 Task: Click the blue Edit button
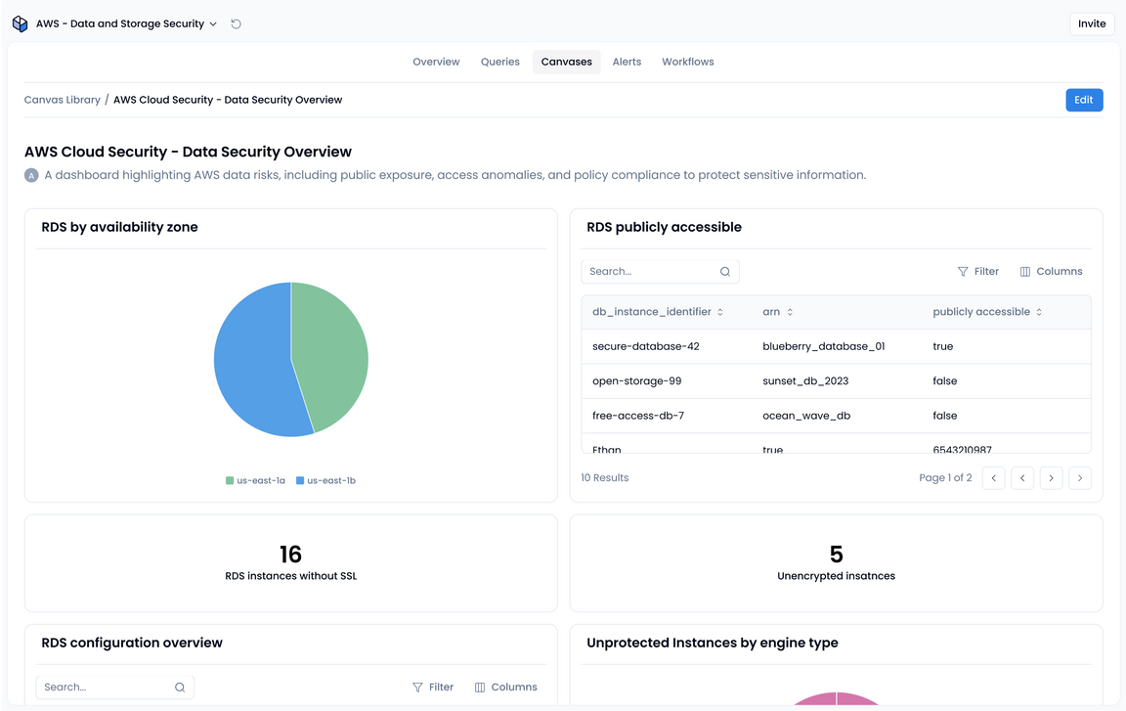point(1084,100)
